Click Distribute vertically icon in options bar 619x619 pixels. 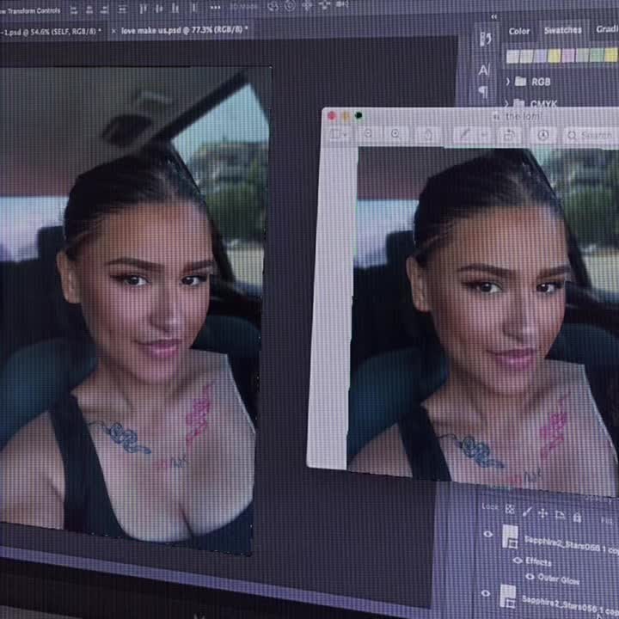(x=122, y=9)
